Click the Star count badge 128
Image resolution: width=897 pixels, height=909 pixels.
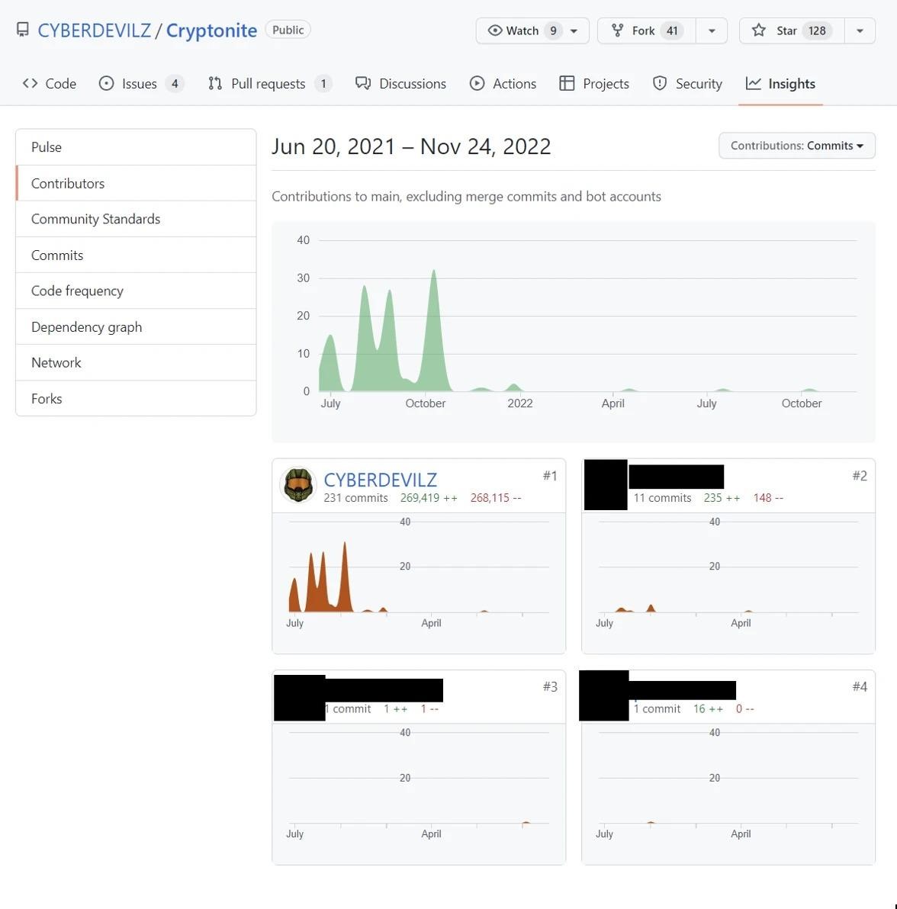click(817, 31)
